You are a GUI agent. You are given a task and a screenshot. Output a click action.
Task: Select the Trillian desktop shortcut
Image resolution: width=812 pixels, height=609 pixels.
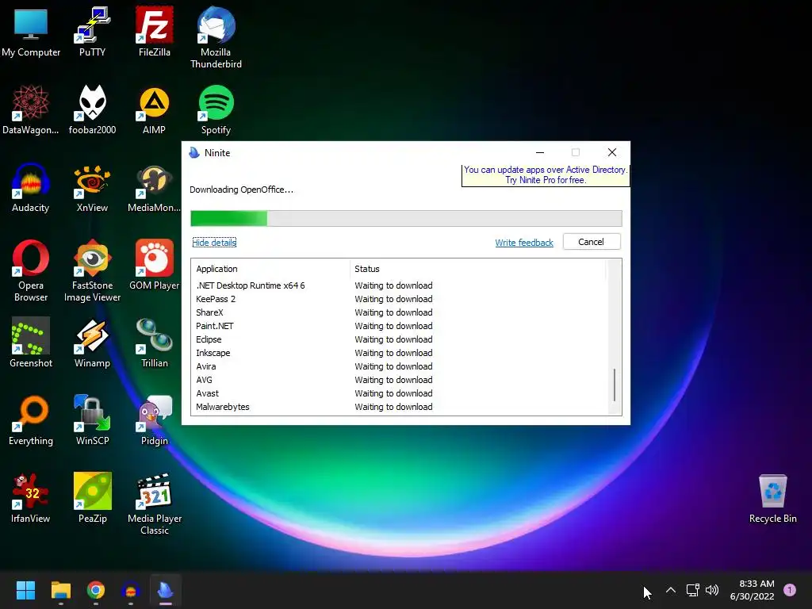(x=155, y=343)
